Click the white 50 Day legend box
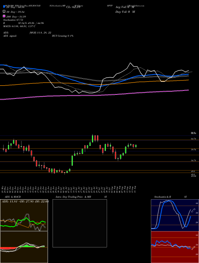The height and width of the screenshot is (263, 199). click(4, 12)
